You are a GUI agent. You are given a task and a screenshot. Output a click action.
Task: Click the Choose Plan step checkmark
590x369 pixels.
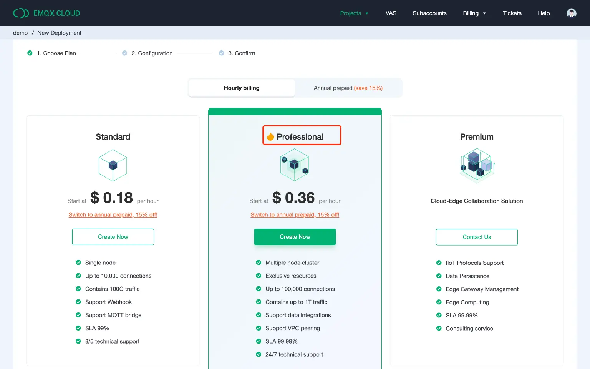click(x=30, y=53)
